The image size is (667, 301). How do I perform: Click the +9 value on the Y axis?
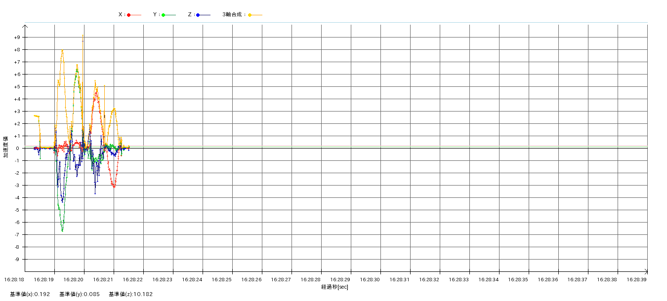(x=17, y=38)
